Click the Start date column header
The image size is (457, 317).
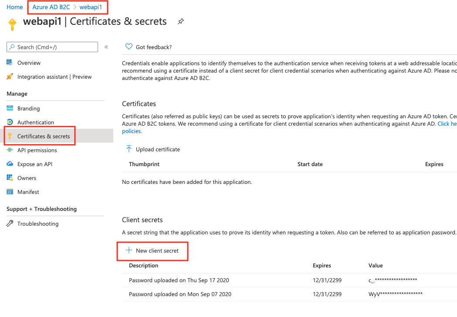(310, 164)
